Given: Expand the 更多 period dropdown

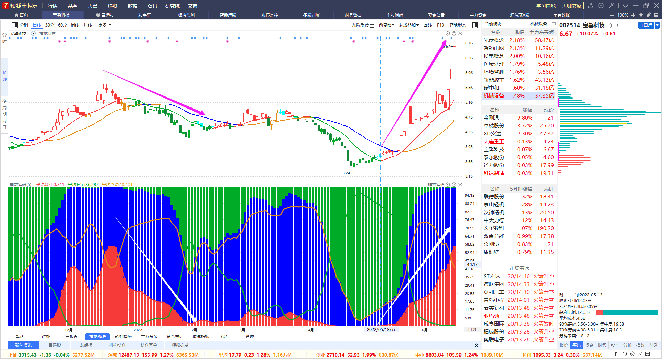Looking at the screenshot, I should click(105, 25).
